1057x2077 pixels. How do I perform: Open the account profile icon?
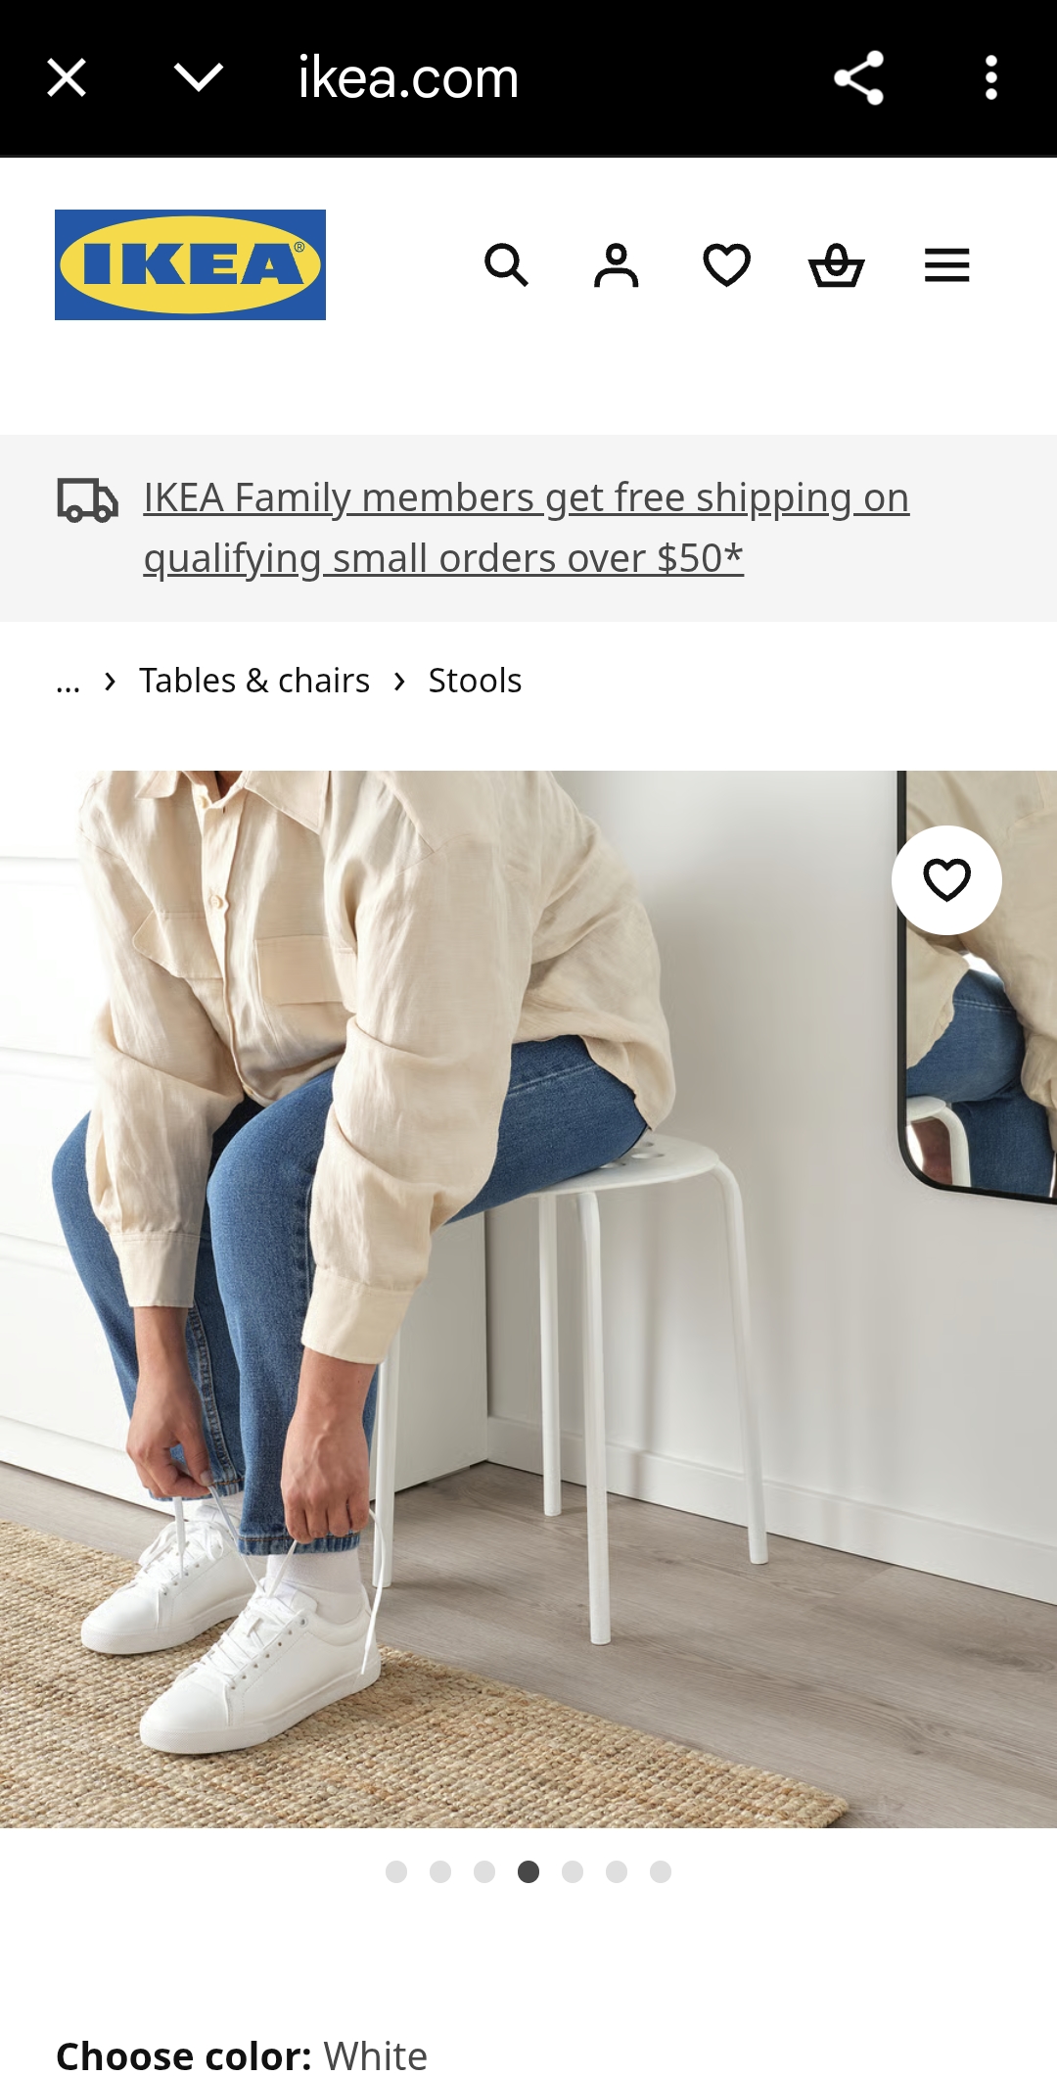[617, 265]
